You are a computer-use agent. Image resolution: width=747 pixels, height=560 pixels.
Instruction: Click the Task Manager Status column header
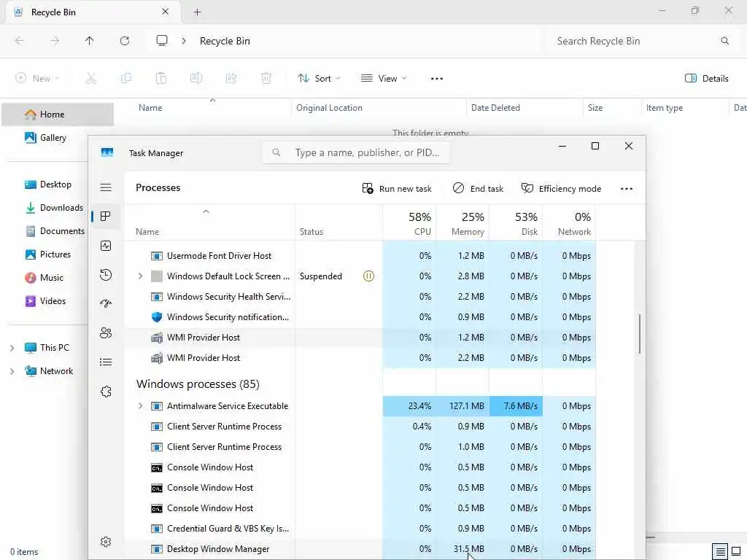point(338,223)
